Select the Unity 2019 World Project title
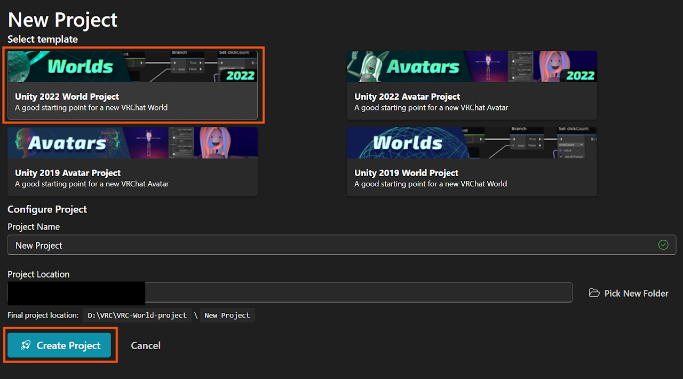The image size is (683, 379). coord(406,173)
